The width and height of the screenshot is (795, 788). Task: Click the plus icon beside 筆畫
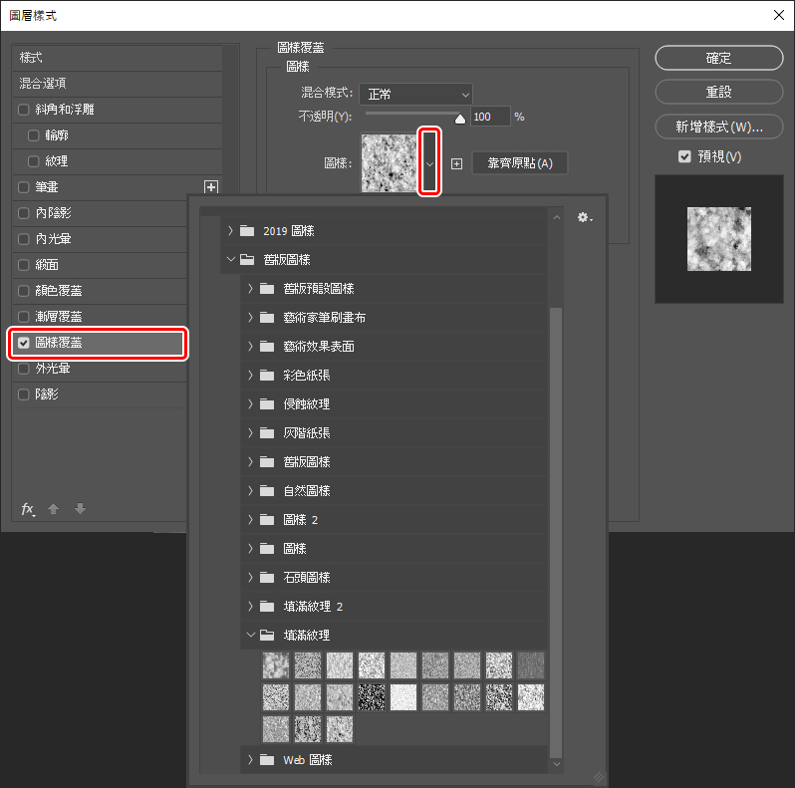coord(210,186)
